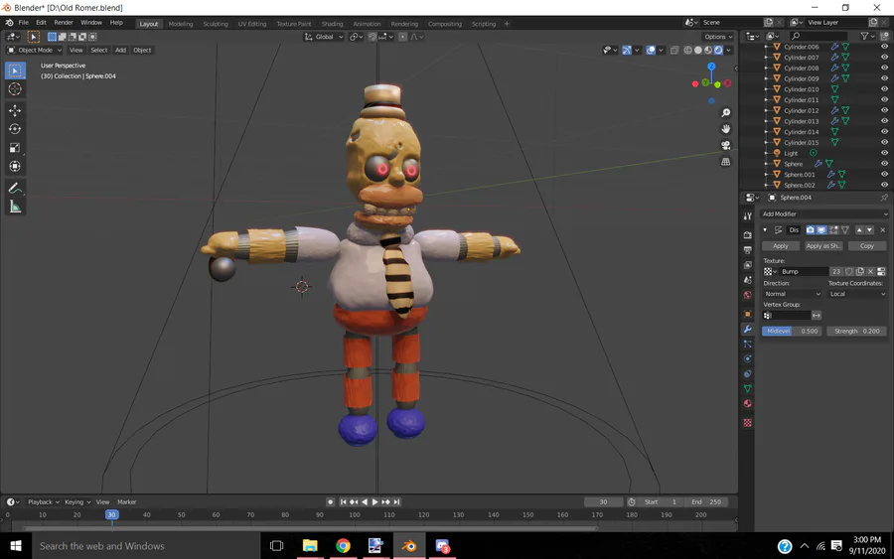
Task: Open the Particles properties tab
Action: [747, 345]
